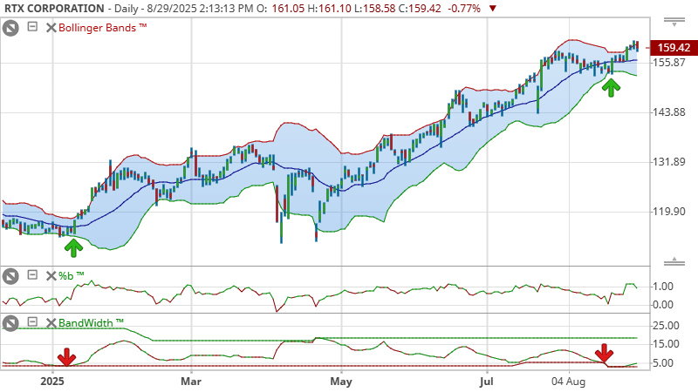Image resolution: width=698 pixels, height=392 pixels.
Task: Click the Mar date axis label
Action: tap(191, 382)
